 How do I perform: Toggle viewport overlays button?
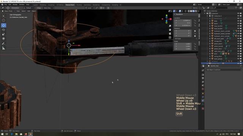[x=180, y=11]
